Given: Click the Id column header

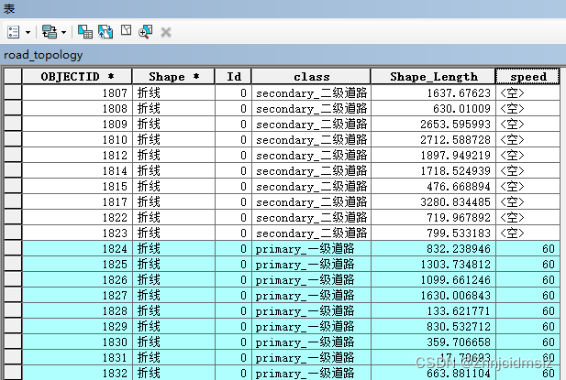Looking at the screenshot, I should pos(234,76).
